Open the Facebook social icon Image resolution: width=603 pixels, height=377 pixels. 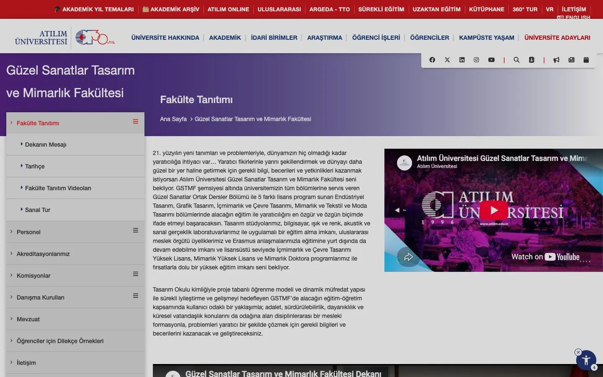(432, 60)
